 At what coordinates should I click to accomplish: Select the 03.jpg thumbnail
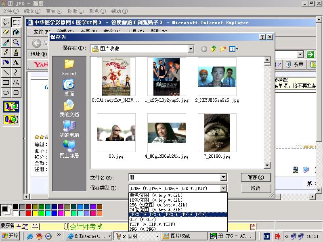pyautogui.click(x=116, y=133)
